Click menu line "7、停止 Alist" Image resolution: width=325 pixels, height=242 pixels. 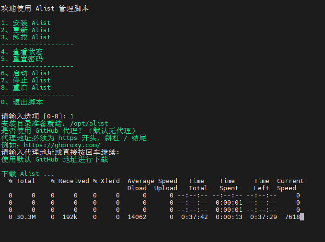click(x=26, y=81)
